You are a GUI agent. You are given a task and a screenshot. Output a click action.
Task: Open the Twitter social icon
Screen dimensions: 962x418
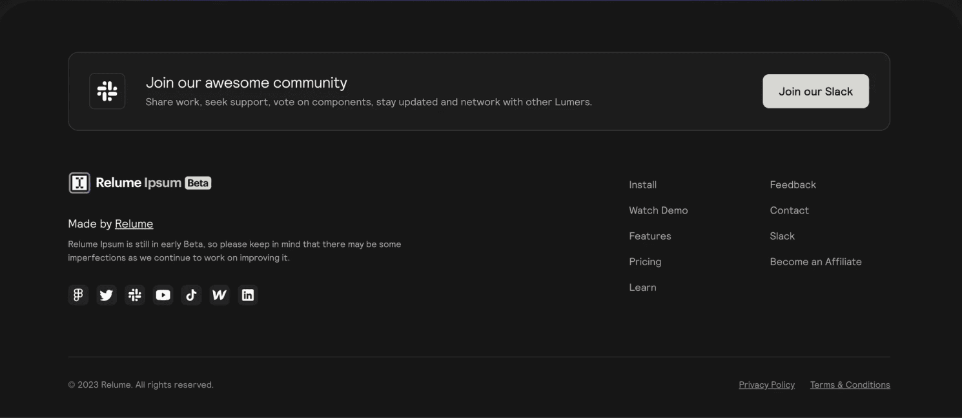pos(107,295)
